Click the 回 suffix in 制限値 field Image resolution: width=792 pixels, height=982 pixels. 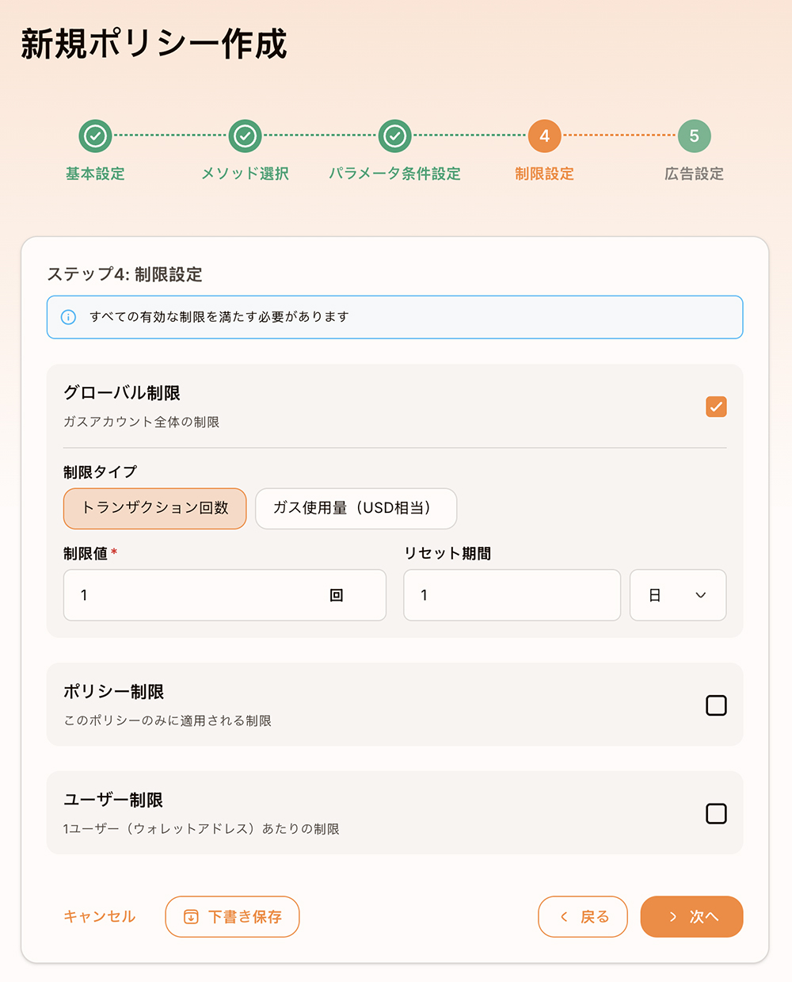[337, 595]
